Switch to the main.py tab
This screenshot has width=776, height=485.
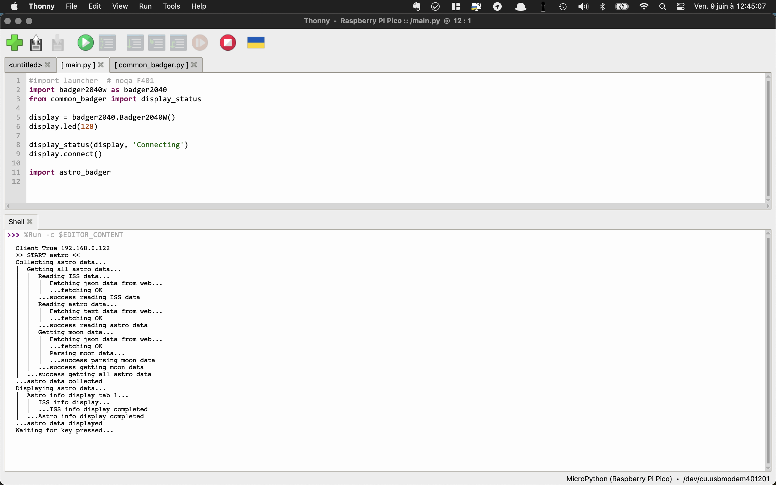coord(78,65)
